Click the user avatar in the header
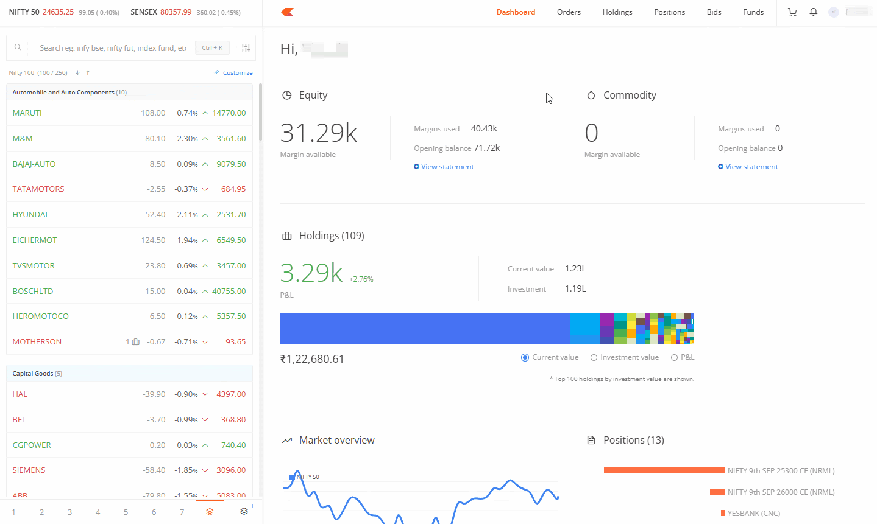This screenshot has width=877, height=524. coord(834,12)
